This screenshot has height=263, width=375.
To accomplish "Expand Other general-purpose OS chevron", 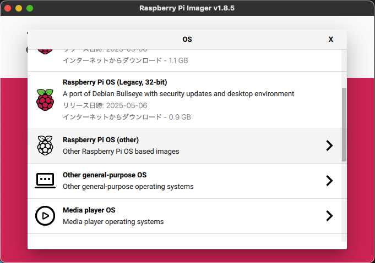I will (329, 181).
